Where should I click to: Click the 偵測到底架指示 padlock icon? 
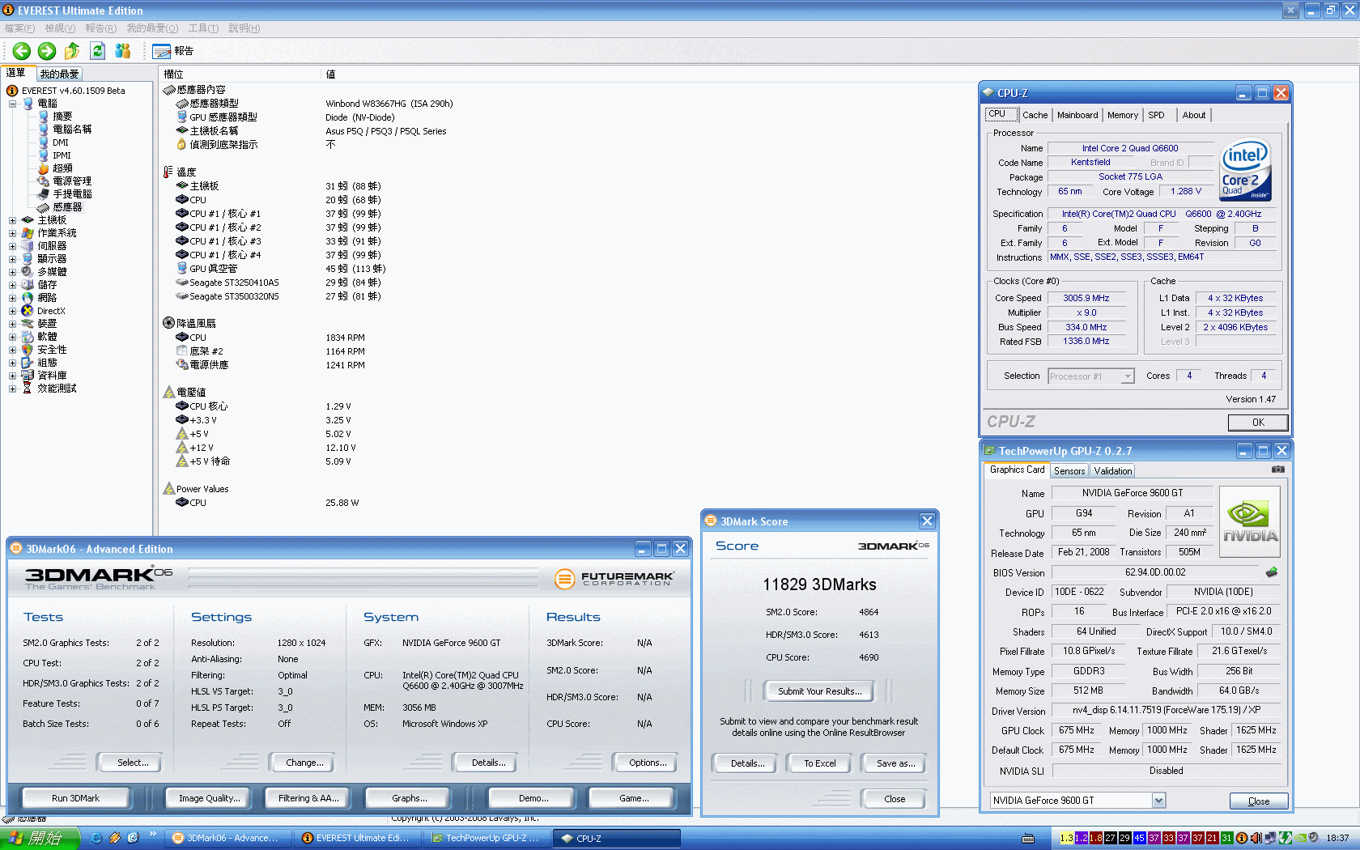(x=181, y=144)
